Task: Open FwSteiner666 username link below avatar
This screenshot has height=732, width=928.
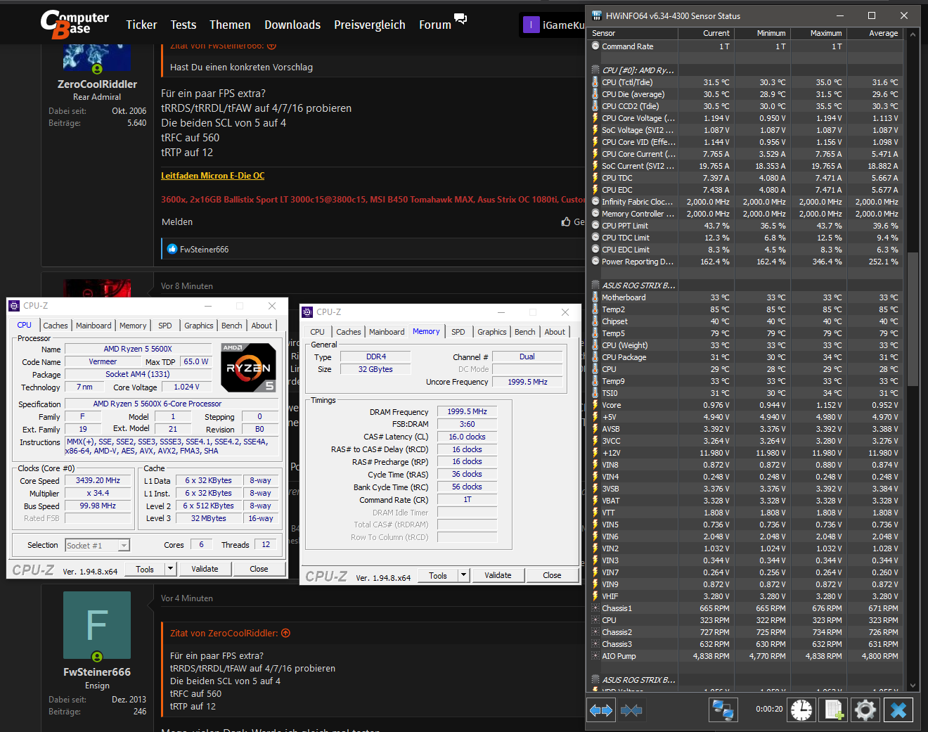Action: tap(97, 672)
